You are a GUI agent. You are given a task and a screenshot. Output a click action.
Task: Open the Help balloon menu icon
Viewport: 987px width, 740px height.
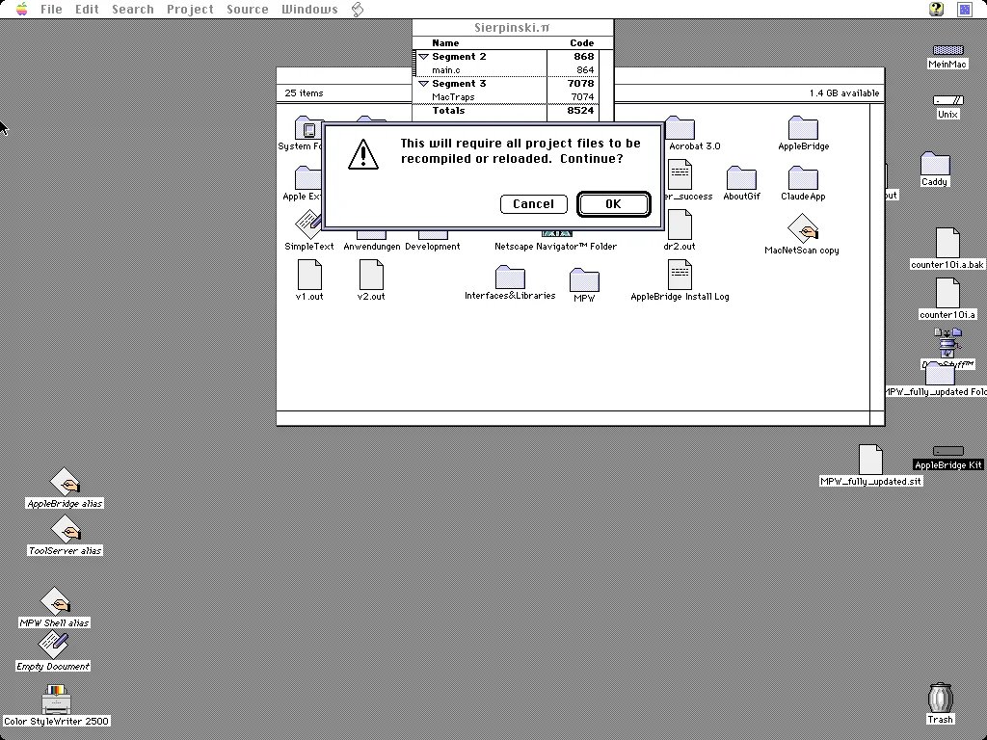coord(937,9)
